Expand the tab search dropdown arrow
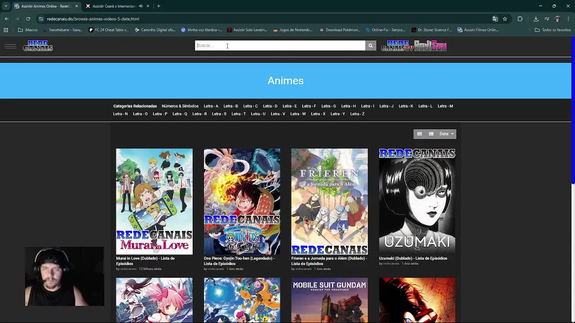Image resolution: width=575 pixels, height=323 pixels. tap(6, 6)
